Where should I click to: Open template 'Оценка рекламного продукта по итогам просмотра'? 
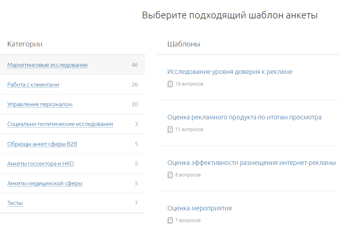[244, 117]
